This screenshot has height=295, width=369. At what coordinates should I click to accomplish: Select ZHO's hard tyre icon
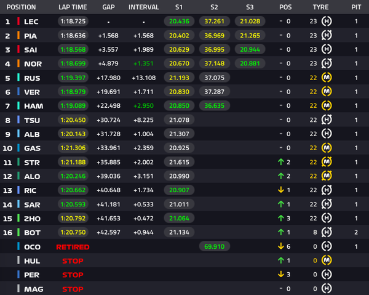point(327,218)
